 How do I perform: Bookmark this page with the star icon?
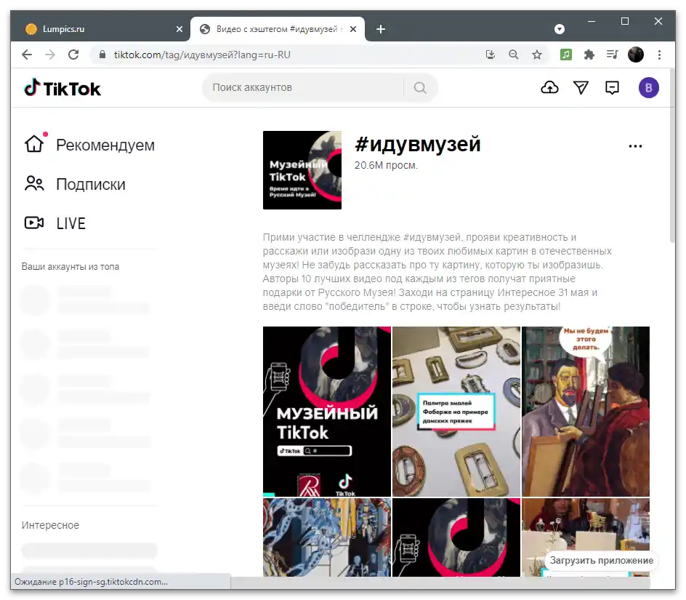[537, 55]
